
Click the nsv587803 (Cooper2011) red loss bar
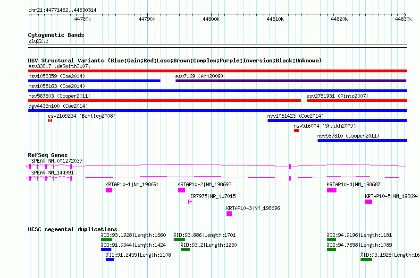click(165, 101)
